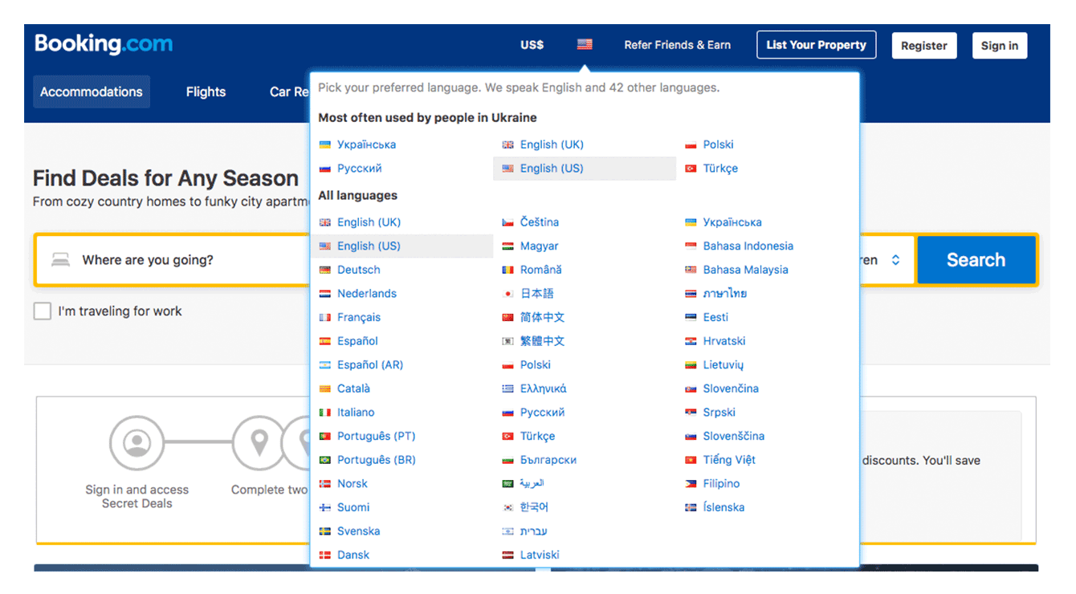The width and height of the screenshot is (1076, 594).
Task: Click the Sign in button
Action: tap(1000, 46)
